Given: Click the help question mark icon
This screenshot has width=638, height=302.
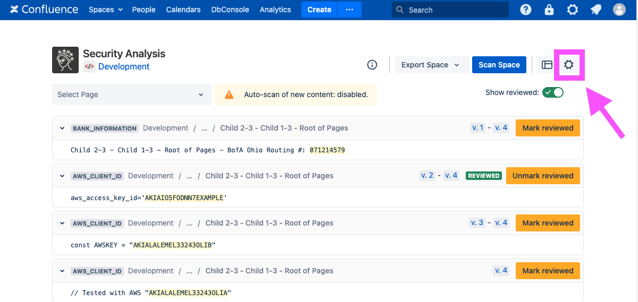Looking at the screenshot, I should (525, 10).
